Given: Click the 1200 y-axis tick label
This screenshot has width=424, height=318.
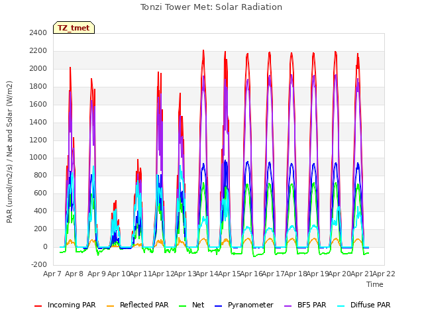Looking at the screenshot, I should 38,140.
